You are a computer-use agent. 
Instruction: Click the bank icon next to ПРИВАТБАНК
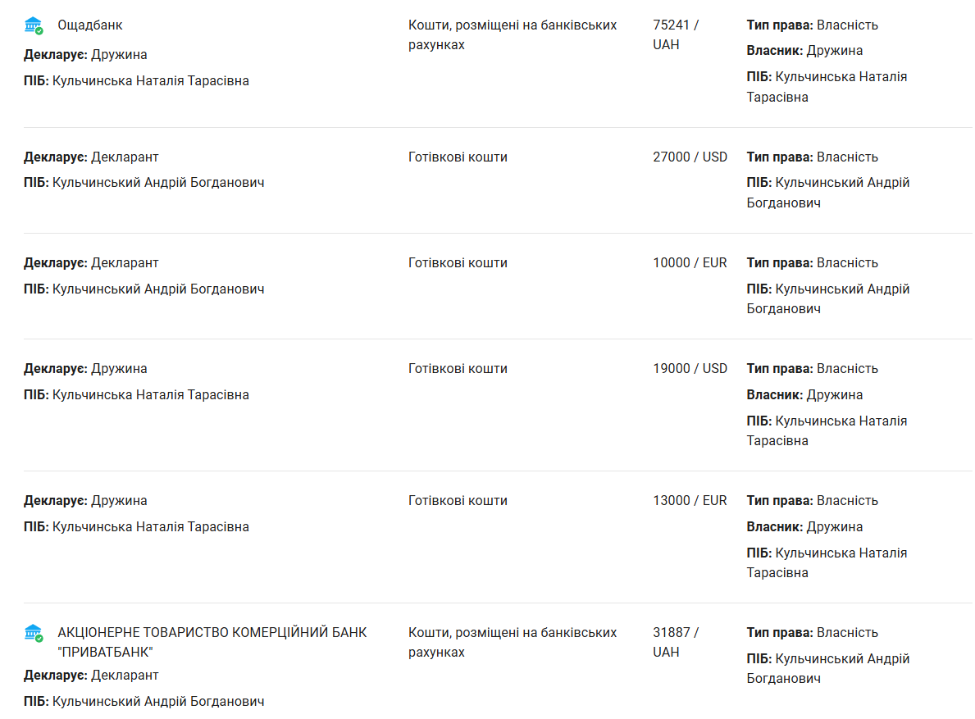pos(34,633)
